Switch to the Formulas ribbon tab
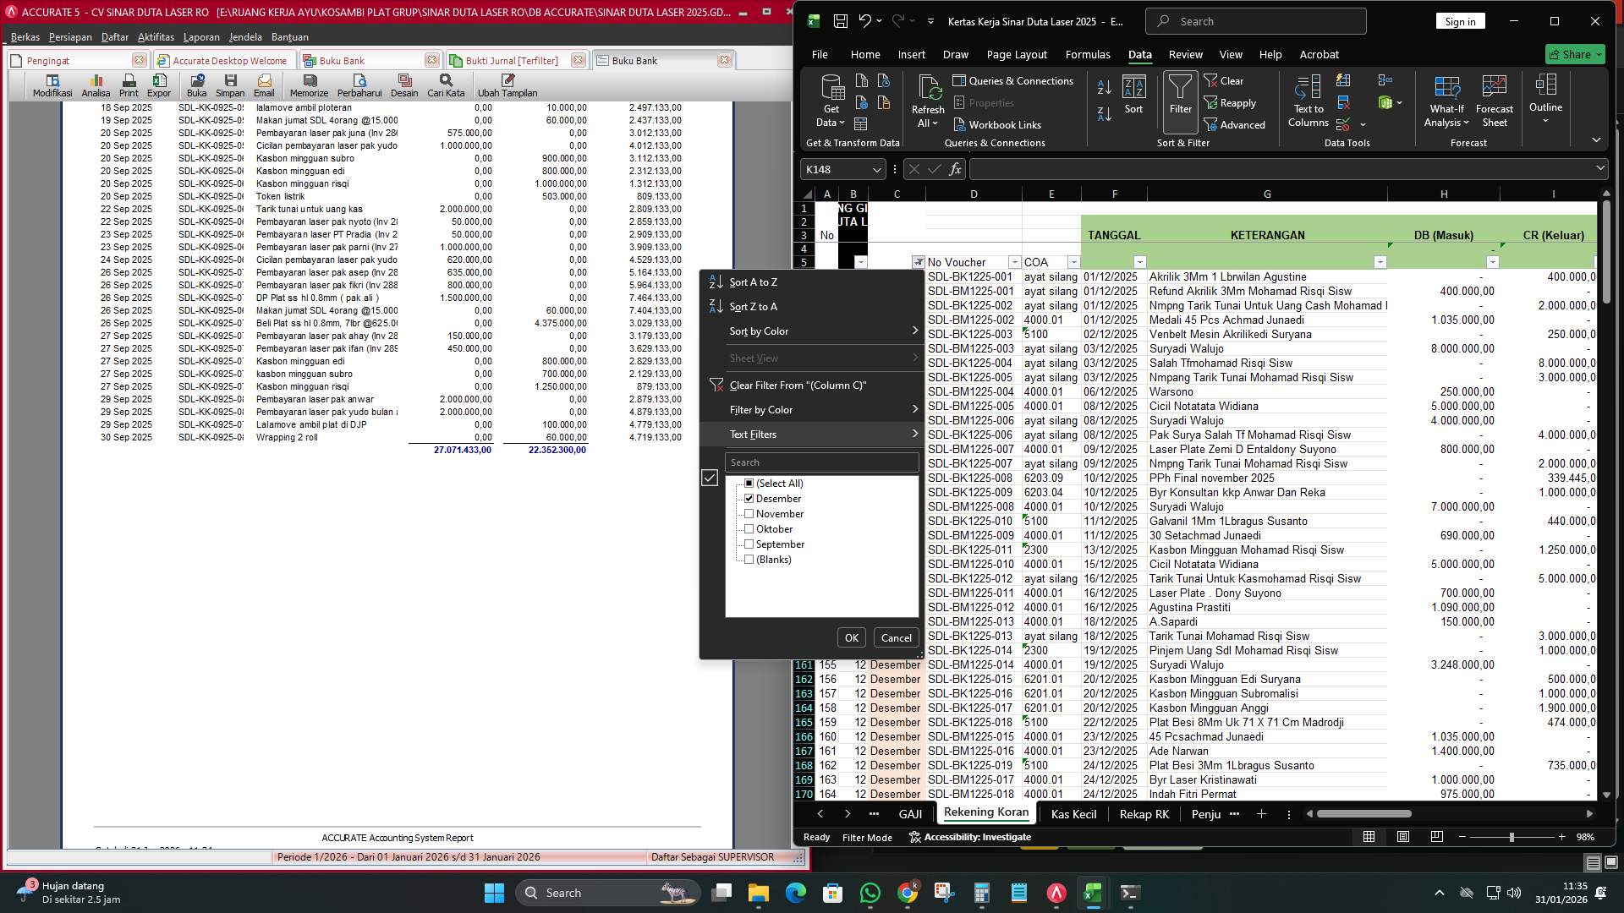1624x913 pixels. coord(1088,53)
